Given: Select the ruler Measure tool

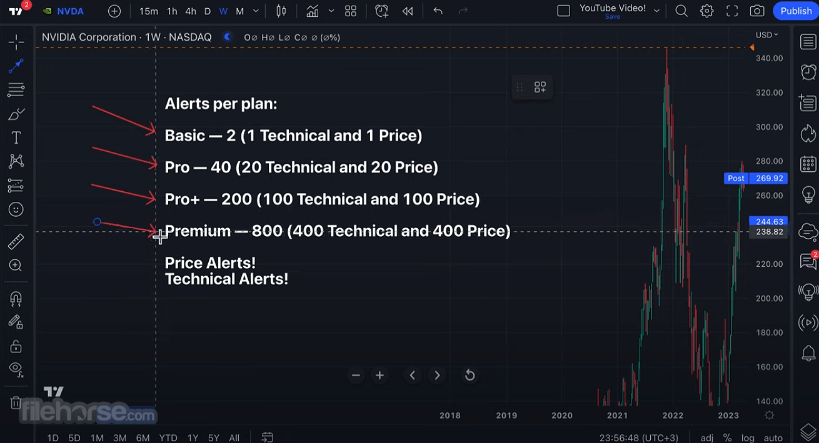Looking at the screenshot, I should click(16, 241).
